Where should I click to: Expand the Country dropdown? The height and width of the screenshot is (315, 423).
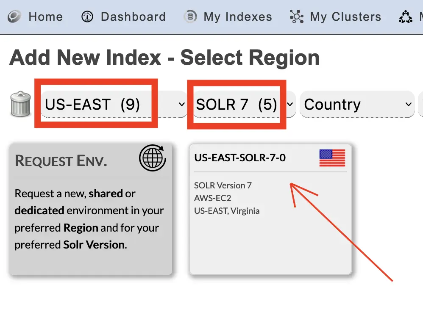tap(356, 104)
